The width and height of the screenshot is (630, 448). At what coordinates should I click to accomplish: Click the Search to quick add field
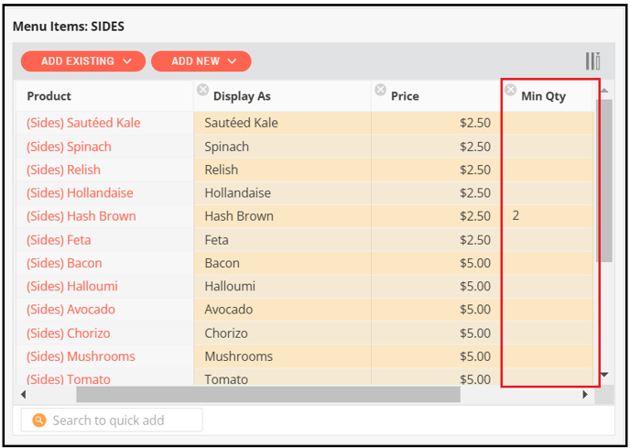[x=119, y=421]
